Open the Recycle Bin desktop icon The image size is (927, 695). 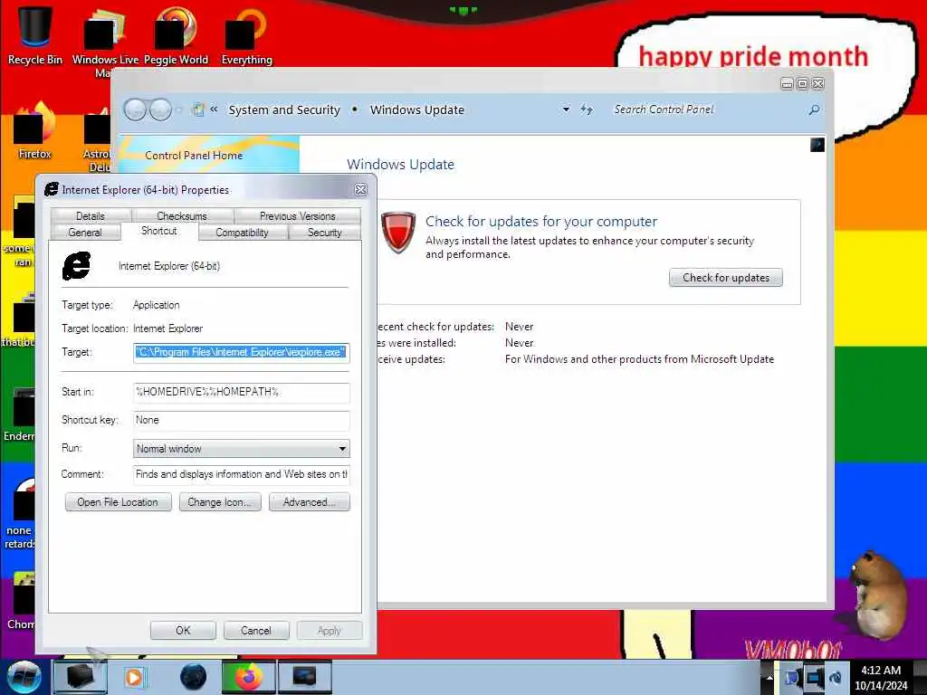click(34, 35)
